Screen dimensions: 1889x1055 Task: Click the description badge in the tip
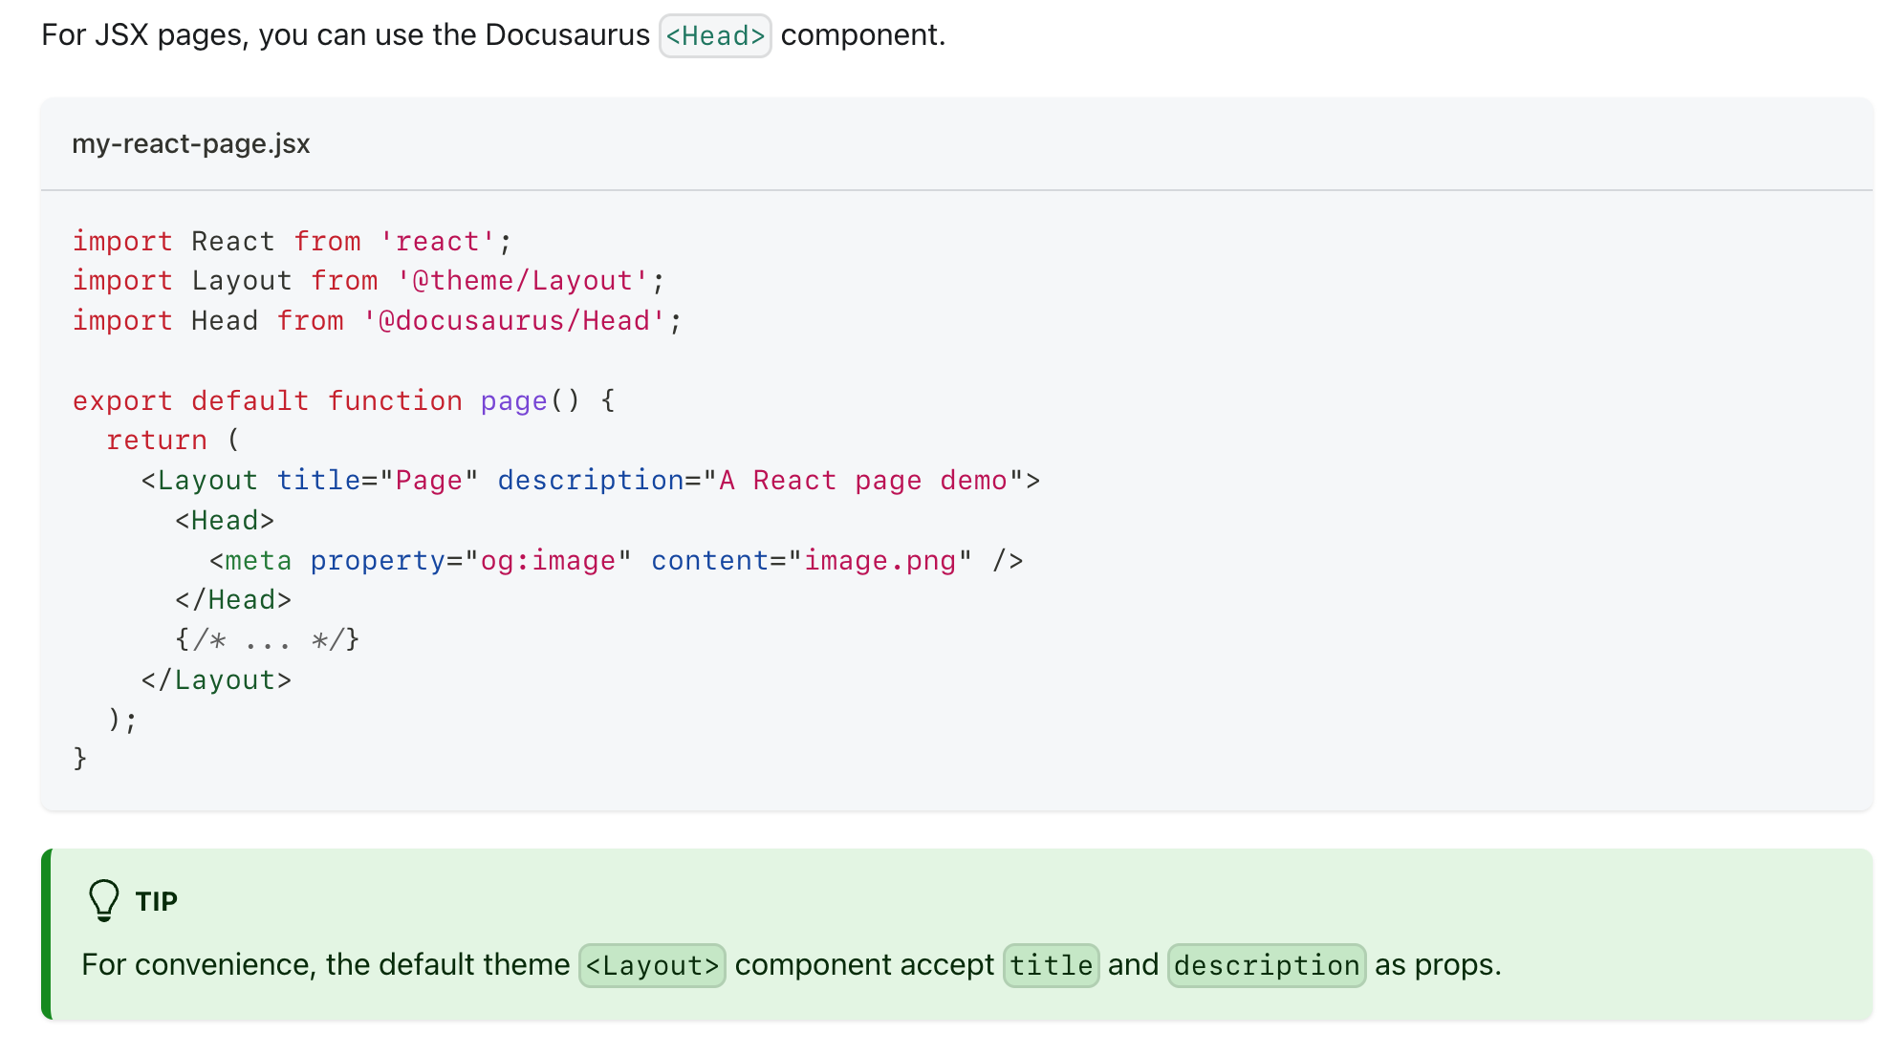pyautogui.click(x=1266, y=965)
